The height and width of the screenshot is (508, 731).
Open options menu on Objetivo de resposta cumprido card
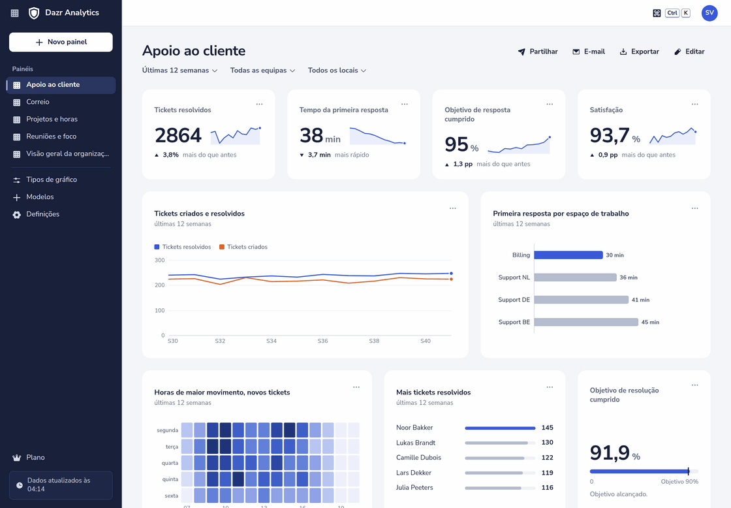550,104
